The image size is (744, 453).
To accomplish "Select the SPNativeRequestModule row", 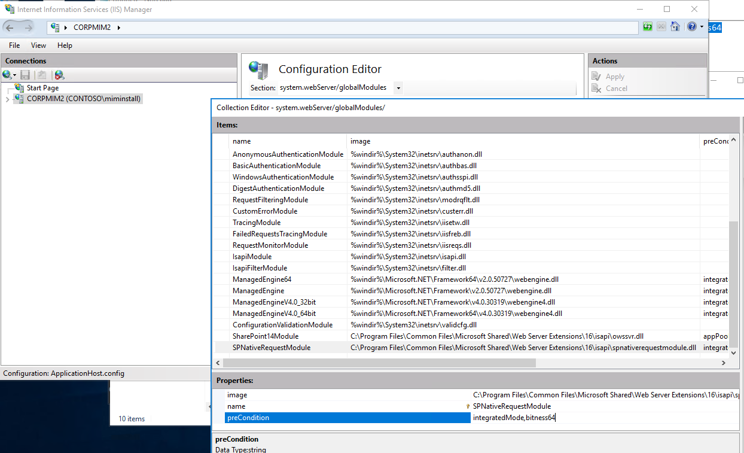I will (x=471, y=348).
